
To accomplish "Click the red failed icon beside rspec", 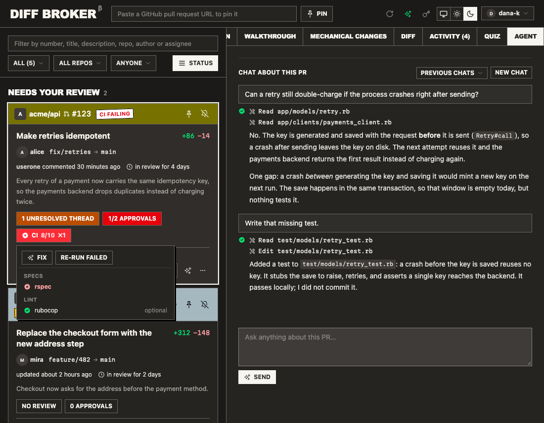I will point(27,287).
